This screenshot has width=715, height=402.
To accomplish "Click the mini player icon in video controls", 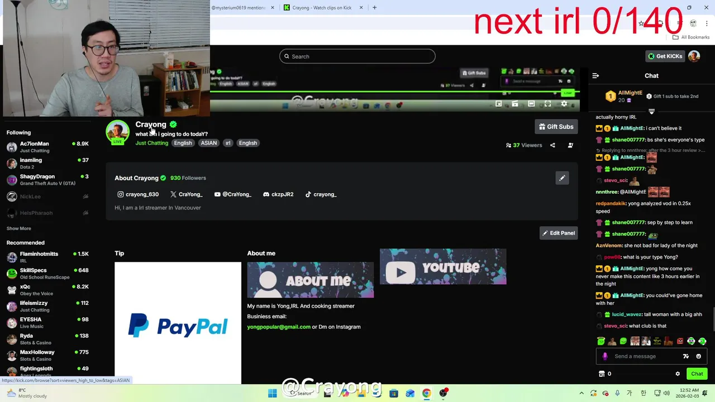I will pyautogui.click(x=499, y=104).
